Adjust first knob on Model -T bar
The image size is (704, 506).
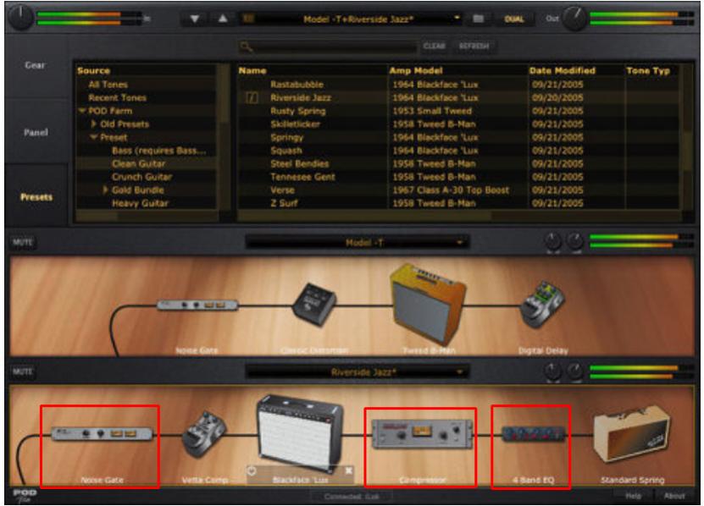pos(553,242)
